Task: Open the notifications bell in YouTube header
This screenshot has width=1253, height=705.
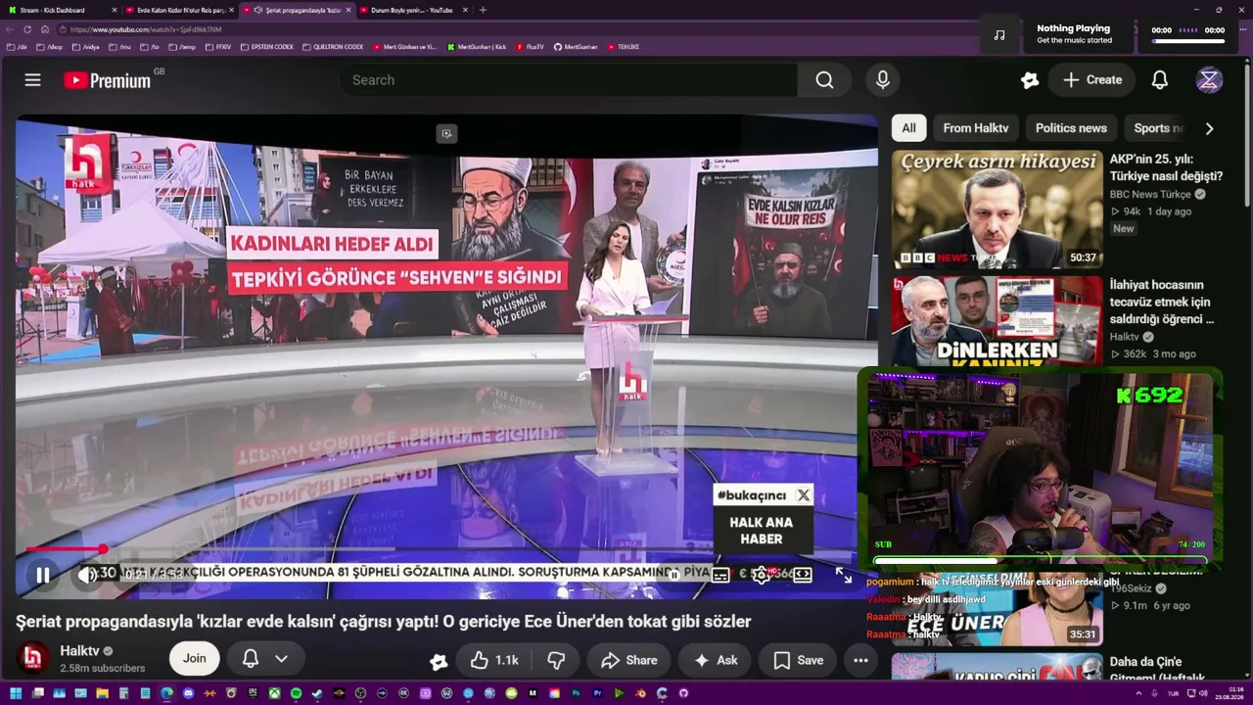Action: pyautogui.click(x=1160, y=80)
